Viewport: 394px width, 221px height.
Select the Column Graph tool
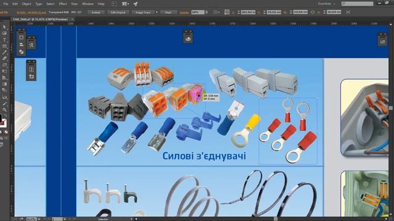(4, 97)
